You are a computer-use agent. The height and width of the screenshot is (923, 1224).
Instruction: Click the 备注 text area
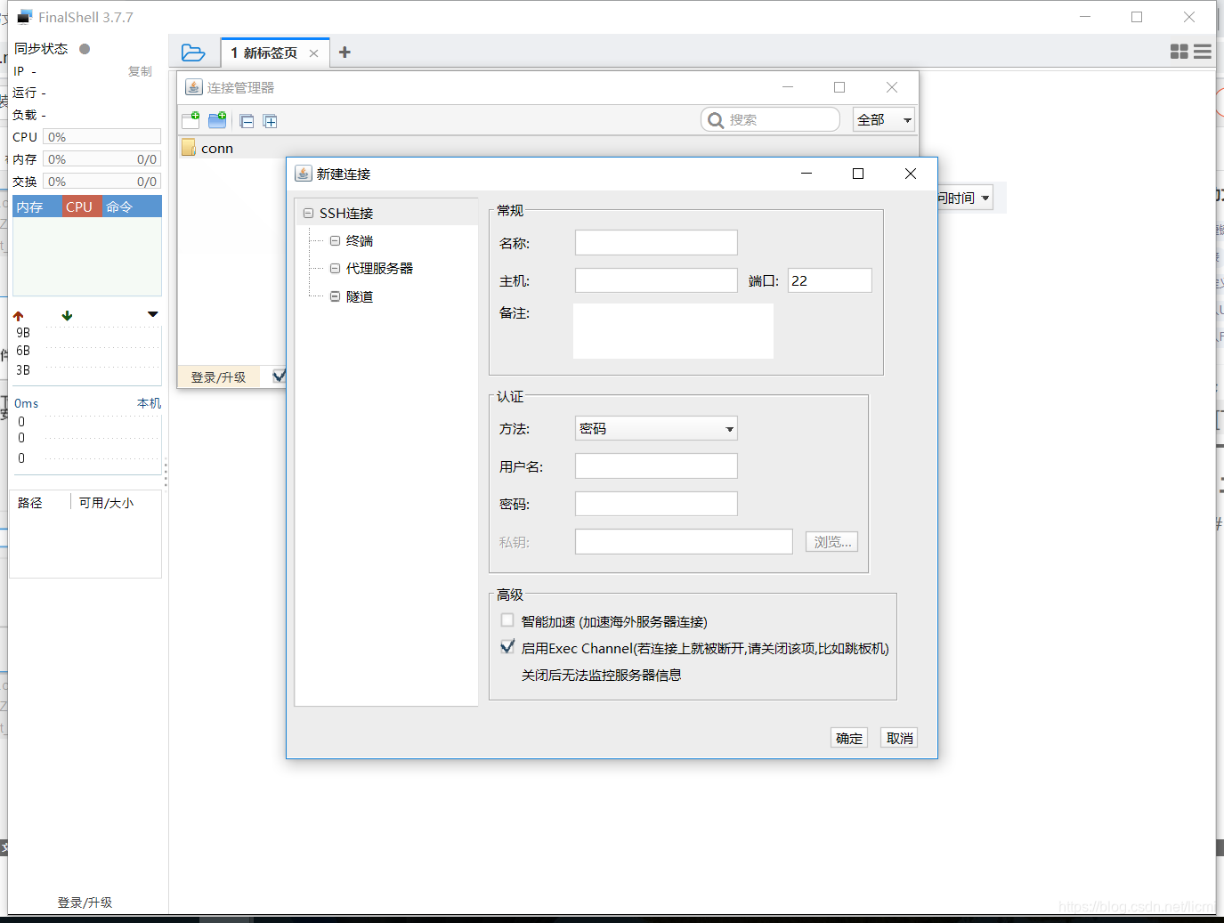pyautogui.click(x=673, y=331)
